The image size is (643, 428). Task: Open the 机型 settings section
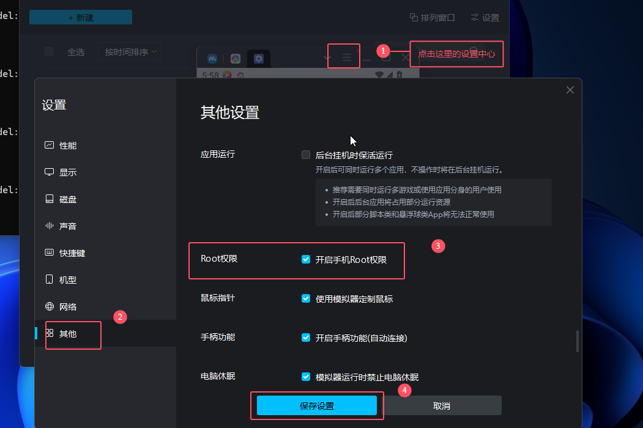pos(105,279)
